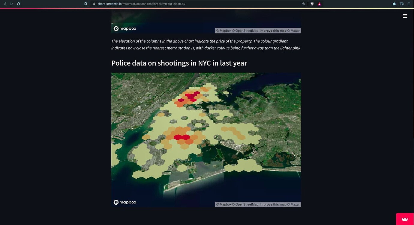Open the browser Extensions puzzle icon
This screenshot has height=225, width=414.
click(394, 4)
